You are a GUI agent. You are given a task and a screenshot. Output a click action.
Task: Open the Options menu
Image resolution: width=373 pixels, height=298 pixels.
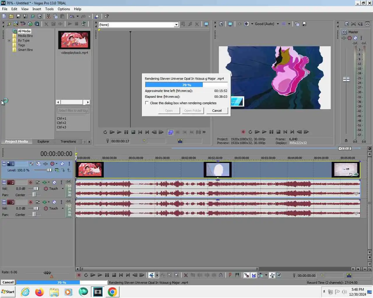click(64, 9)
